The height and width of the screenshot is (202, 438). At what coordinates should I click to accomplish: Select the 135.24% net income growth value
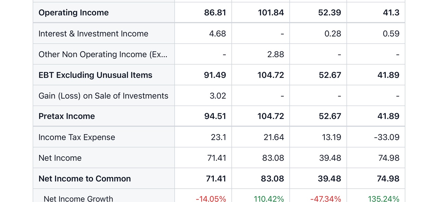(384, 199)
